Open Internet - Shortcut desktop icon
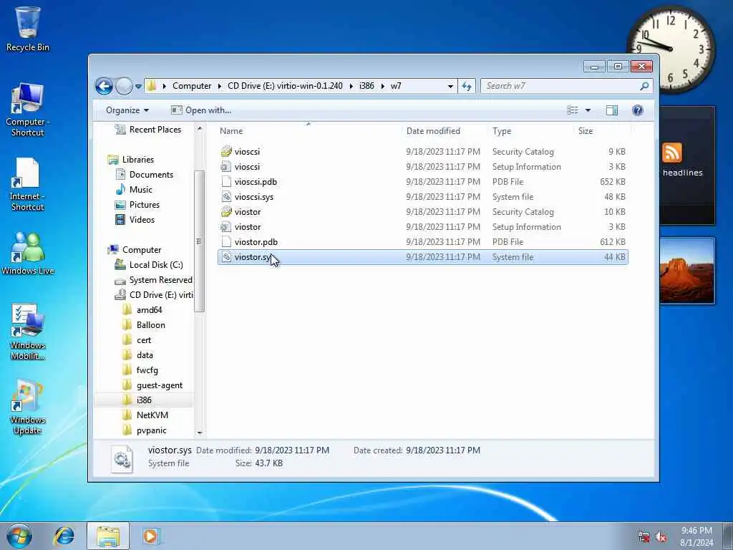This screenshot has height=550, width=733. 27,185
